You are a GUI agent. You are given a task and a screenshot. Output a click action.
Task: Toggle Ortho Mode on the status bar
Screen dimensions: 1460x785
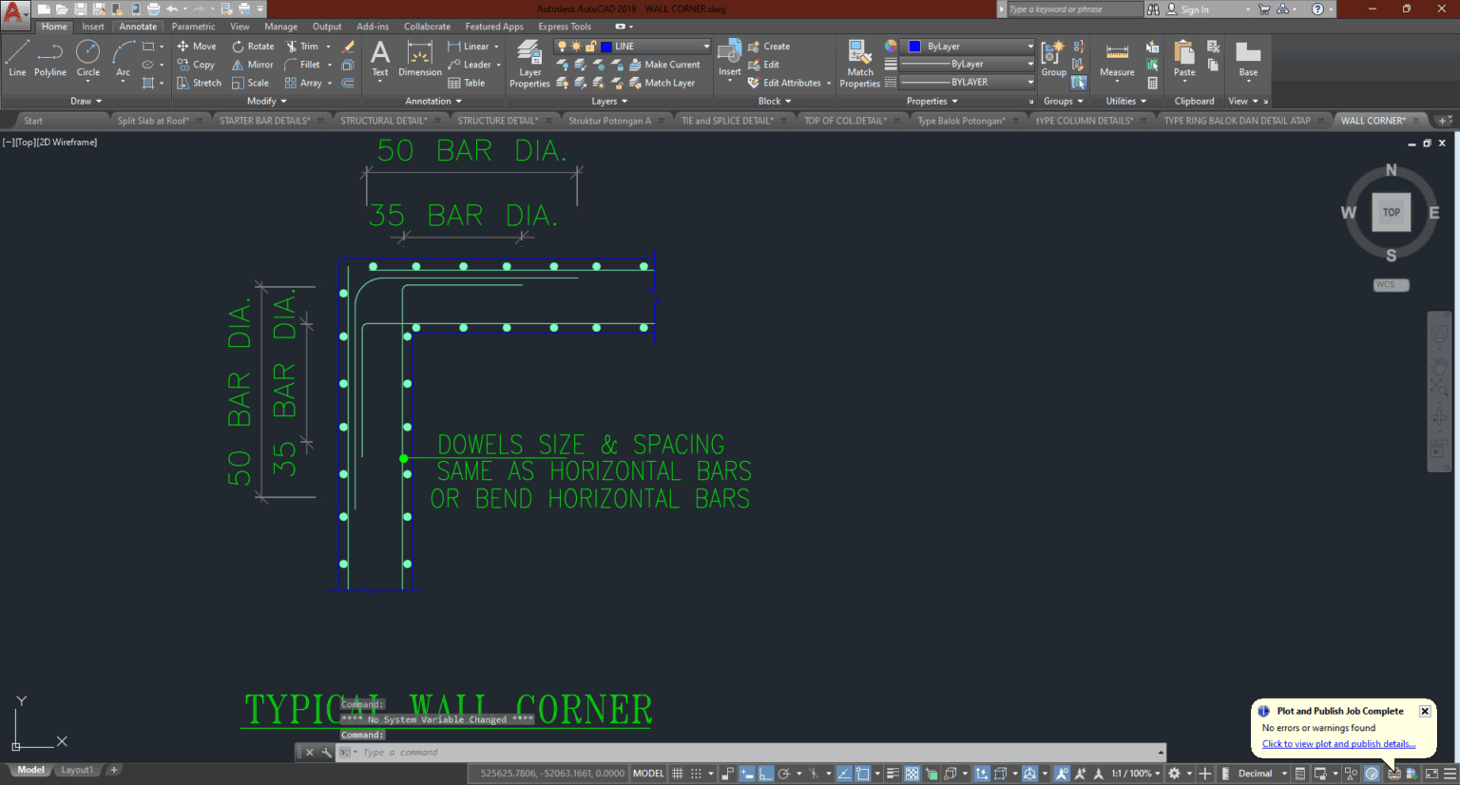[765, 773]
